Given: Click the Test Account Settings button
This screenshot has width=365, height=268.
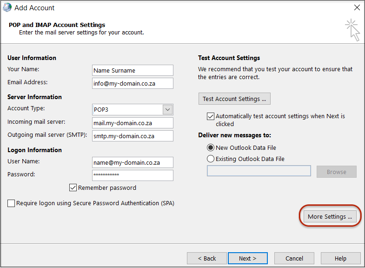Looking at the screenshot, I should 234,99.
